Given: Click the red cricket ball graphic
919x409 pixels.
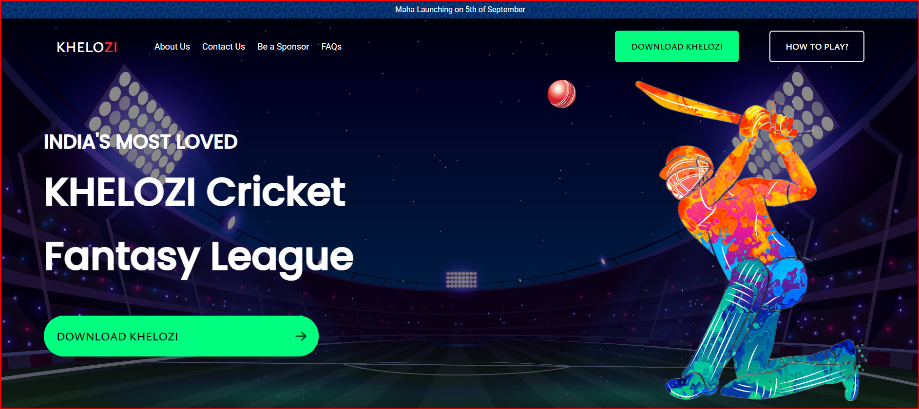Looking at the screenshot, I should [x=561, y=93].
